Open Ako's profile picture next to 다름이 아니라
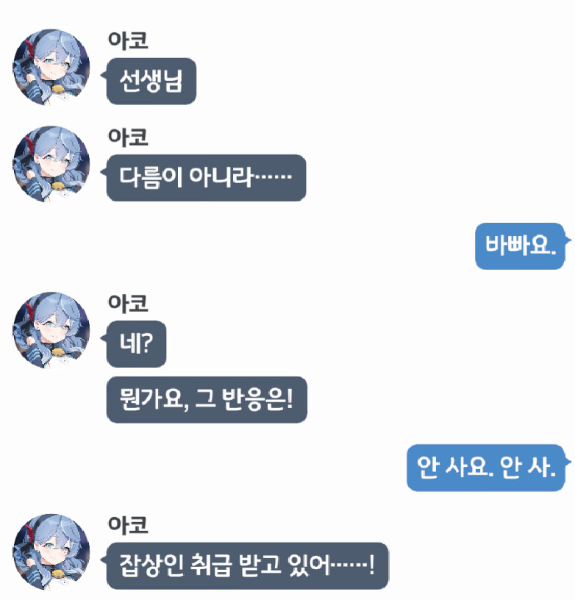 [51, 164]
